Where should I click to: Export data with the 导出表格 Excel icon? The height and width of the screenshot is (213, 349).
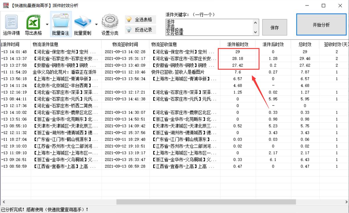coord(33,23)
